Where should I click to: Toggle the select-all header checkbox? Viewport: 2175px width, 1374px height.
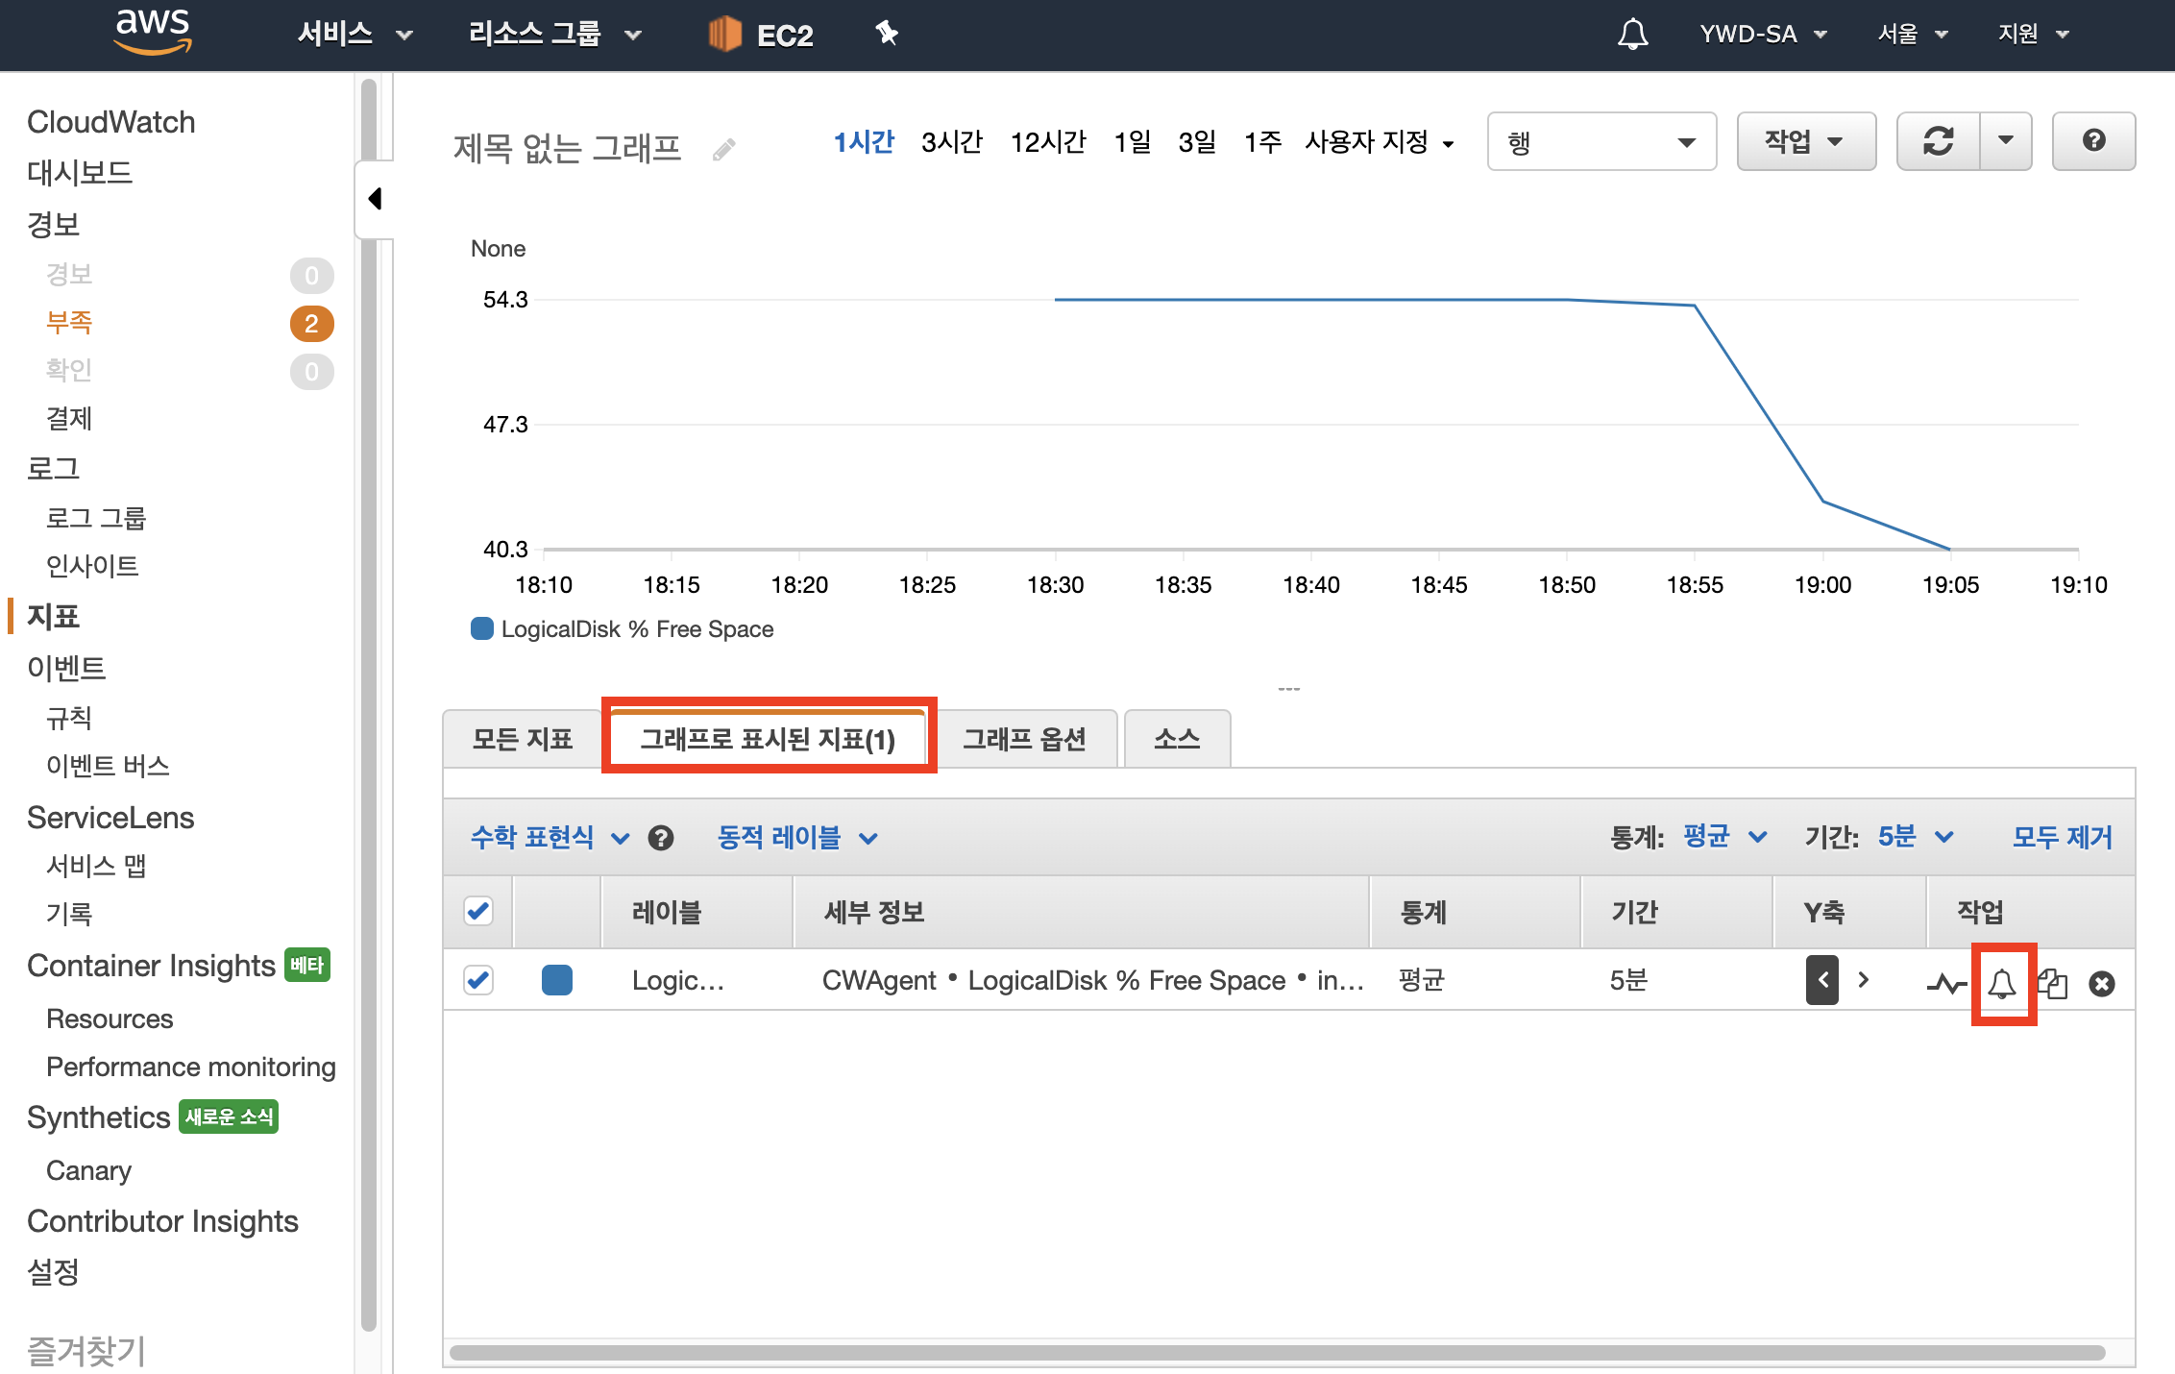coord(478,911)
